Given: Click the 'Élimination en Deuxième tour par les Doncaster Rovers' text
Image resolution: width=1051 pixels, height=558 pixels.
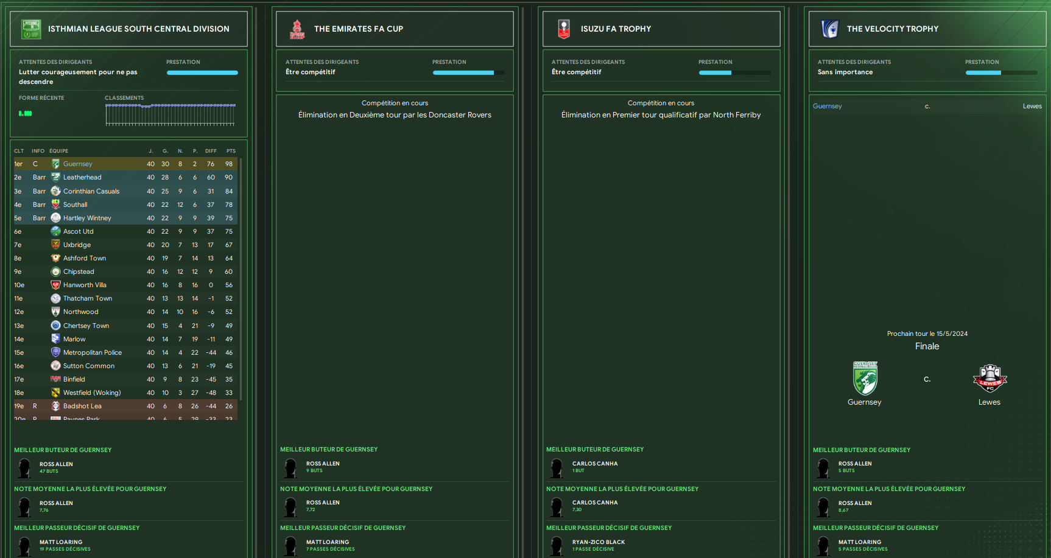Looking at the screenshot, I should coord(395,114).
